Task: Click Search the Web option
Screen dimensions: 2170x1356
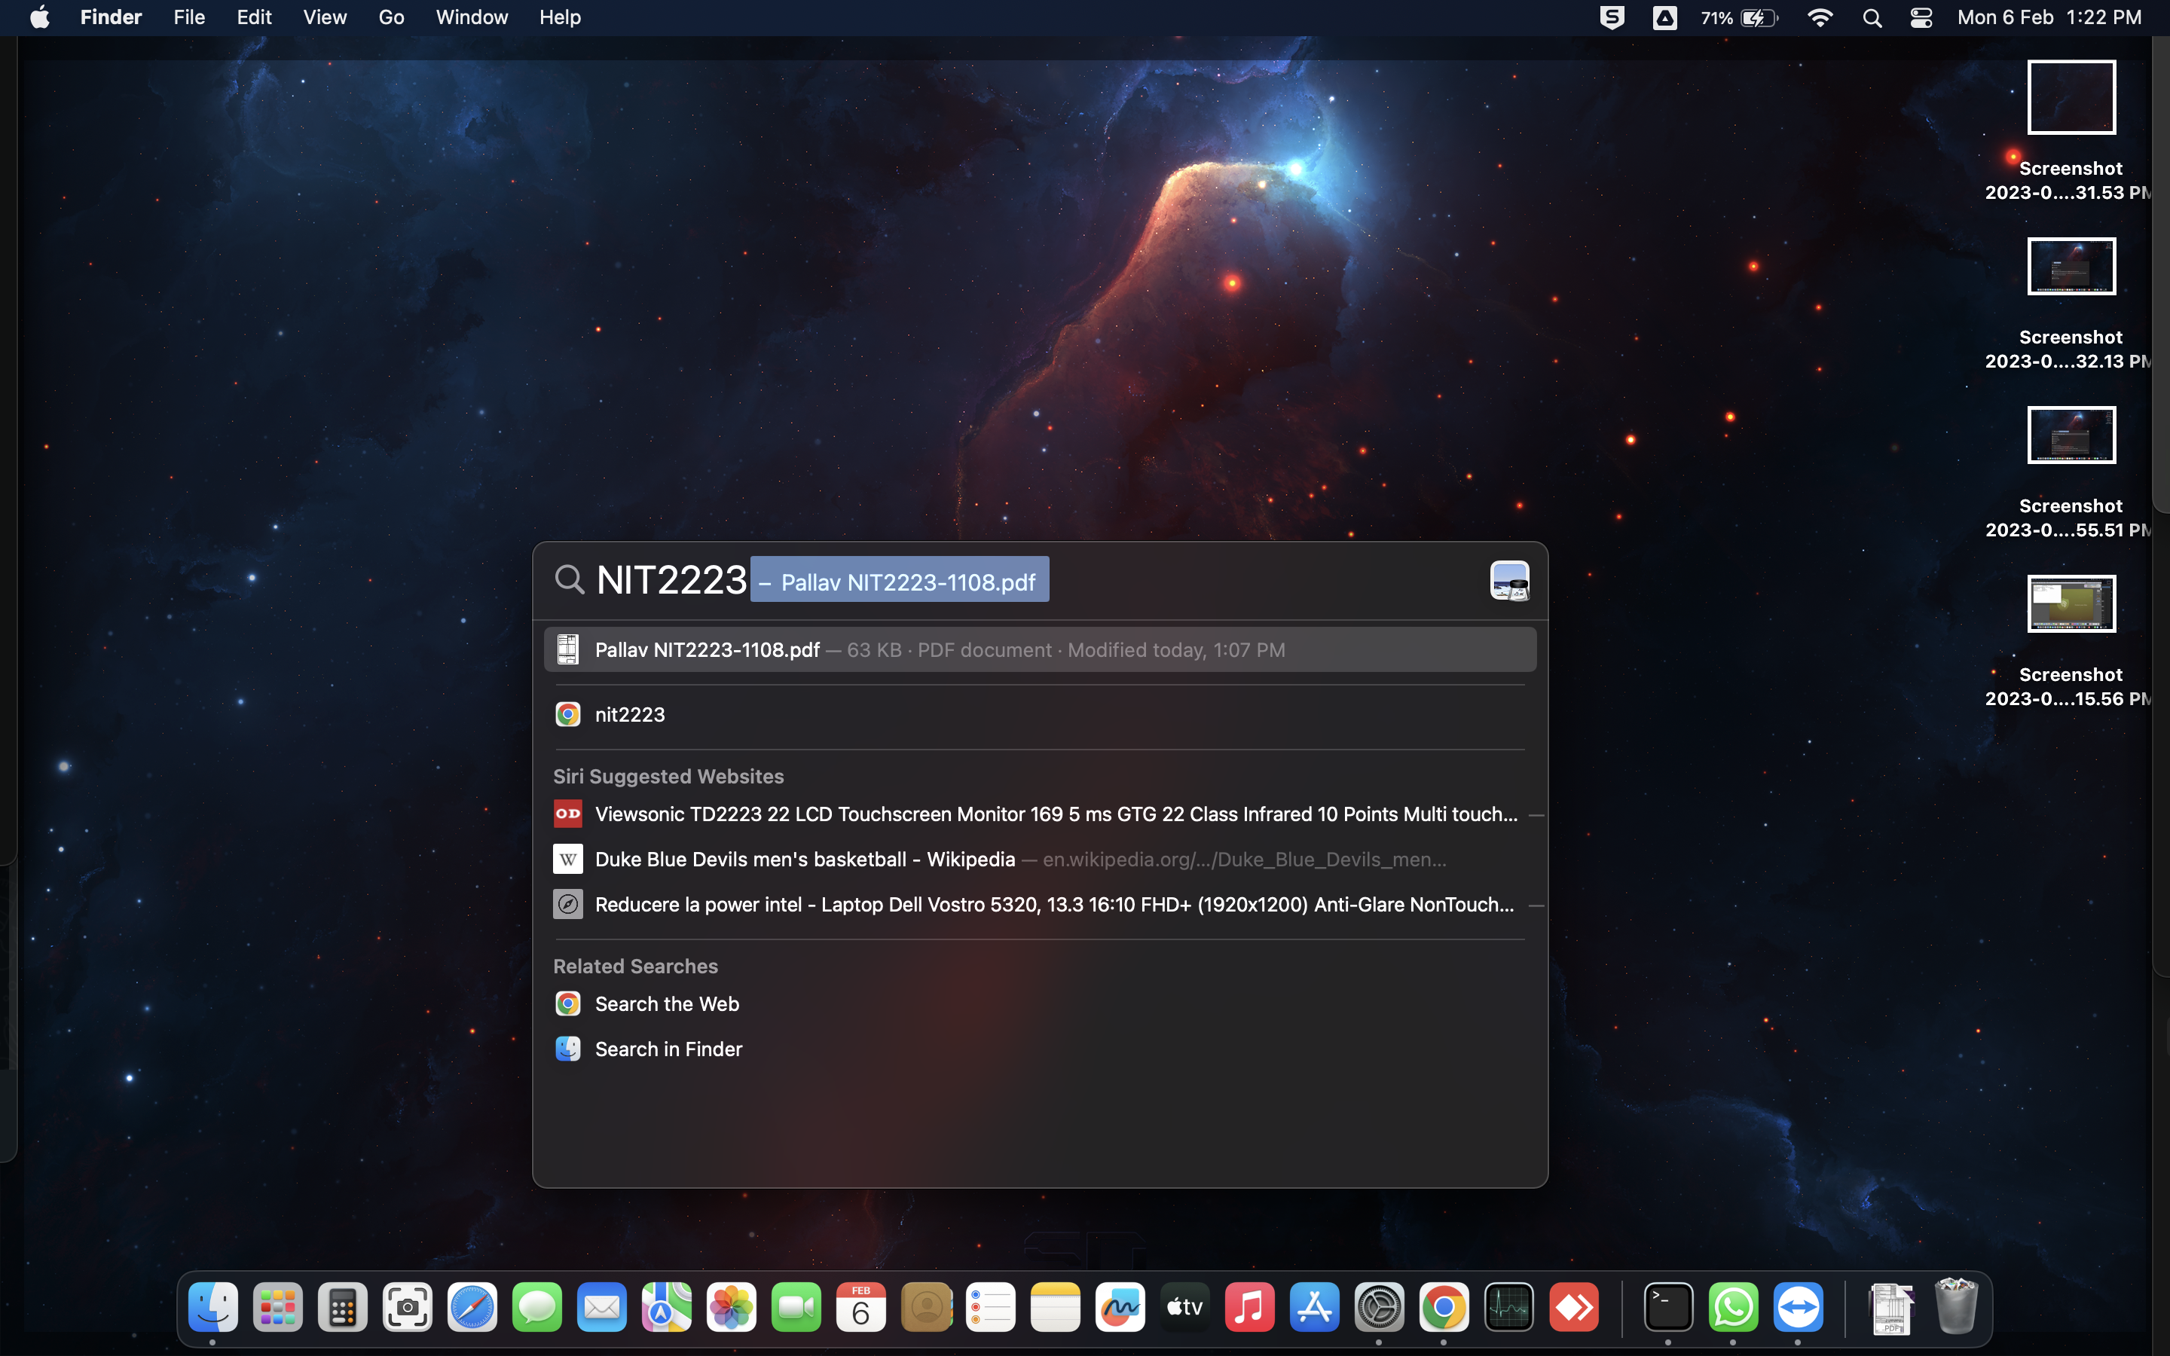Action: pos(666,1003)
